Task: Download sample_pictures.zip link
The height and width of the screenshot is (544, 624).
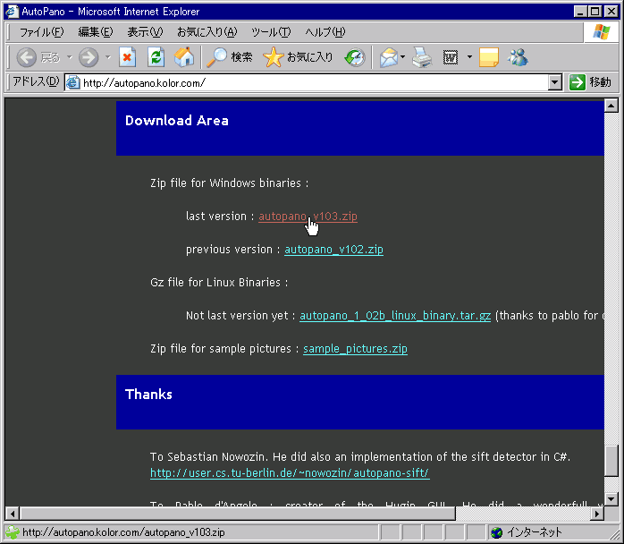Action: click(x=355, y=349)
